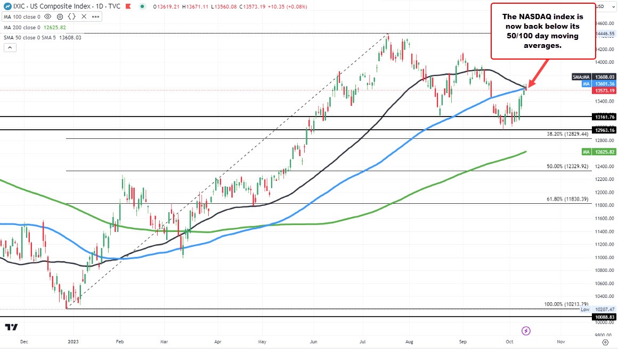Click the red 13573.19 price label
Image resolution: width=618 pixels, height=349 pixels.
[x=605, y=91]
